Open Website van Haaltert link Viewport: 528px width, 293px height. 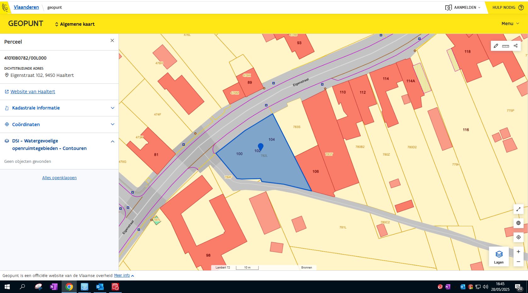click(33, 92)
